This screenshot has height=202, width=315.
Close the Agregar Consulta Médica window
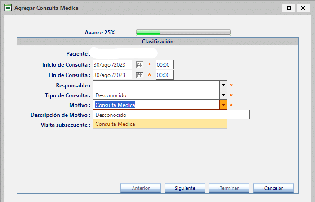(303, 8)
